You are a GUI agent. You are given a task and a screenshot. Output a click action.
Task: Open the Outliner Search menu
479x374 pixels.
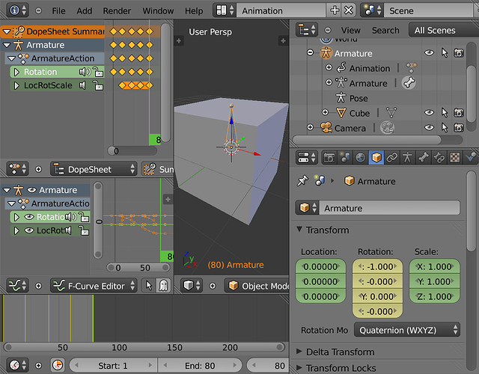(x=385, y=30)
